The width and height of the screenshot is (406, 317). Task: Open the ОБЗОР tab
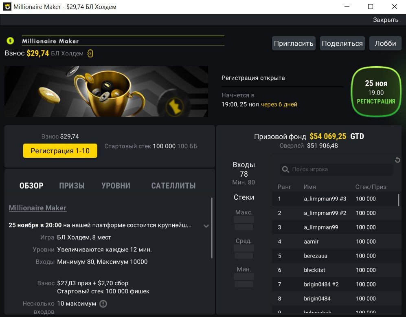[x=31, y=186]
